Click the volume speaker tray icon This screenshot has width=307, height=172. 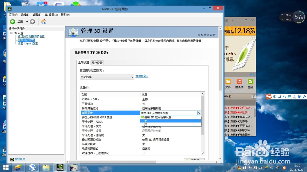pos(272,168)
